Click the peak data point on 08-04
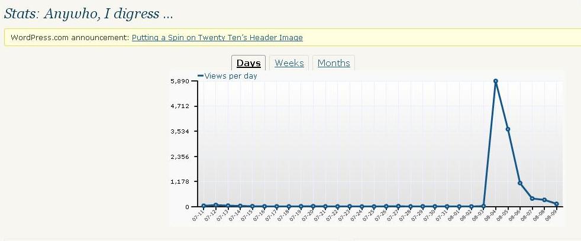581x241 pixels. [496, 81]
